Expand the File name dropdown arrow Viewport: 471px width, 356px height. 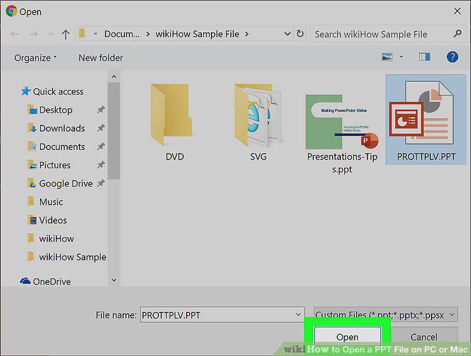tap(298, 314)
